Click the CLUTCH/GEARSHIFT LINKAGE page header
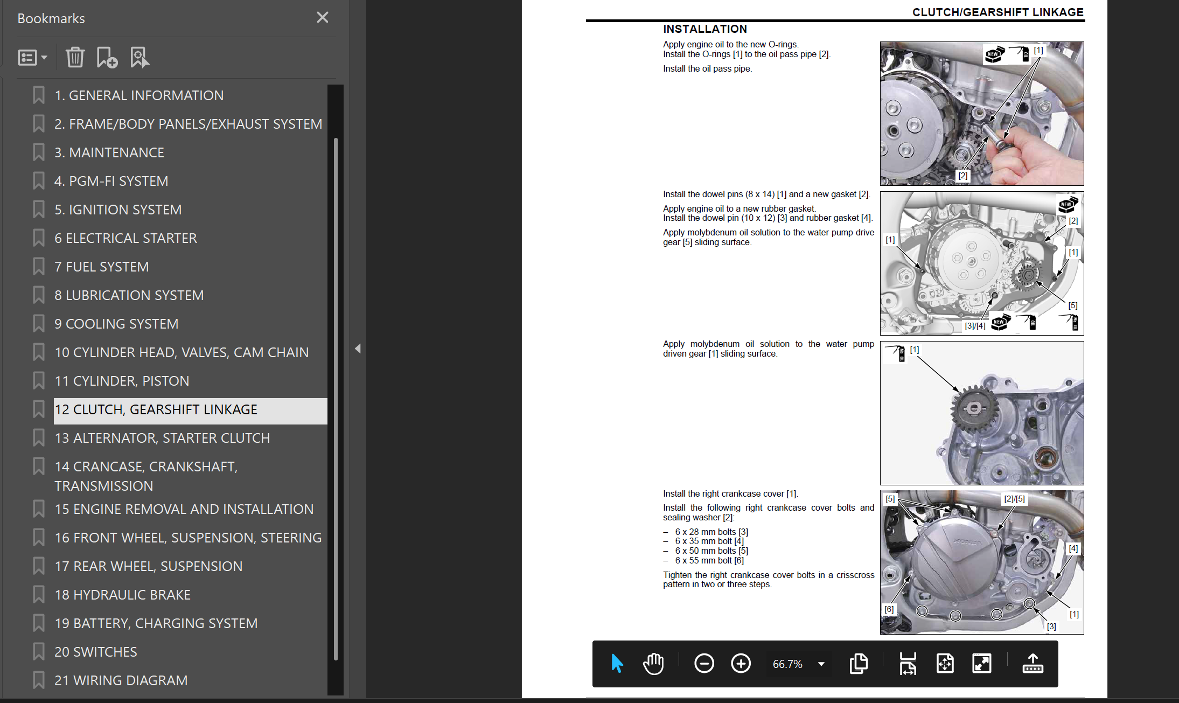 point(997,12)
